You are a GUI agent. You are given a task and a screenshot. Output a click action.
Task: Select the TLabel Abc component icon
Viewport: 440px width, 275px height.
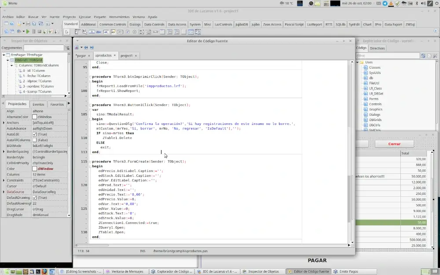click(99, 32)
